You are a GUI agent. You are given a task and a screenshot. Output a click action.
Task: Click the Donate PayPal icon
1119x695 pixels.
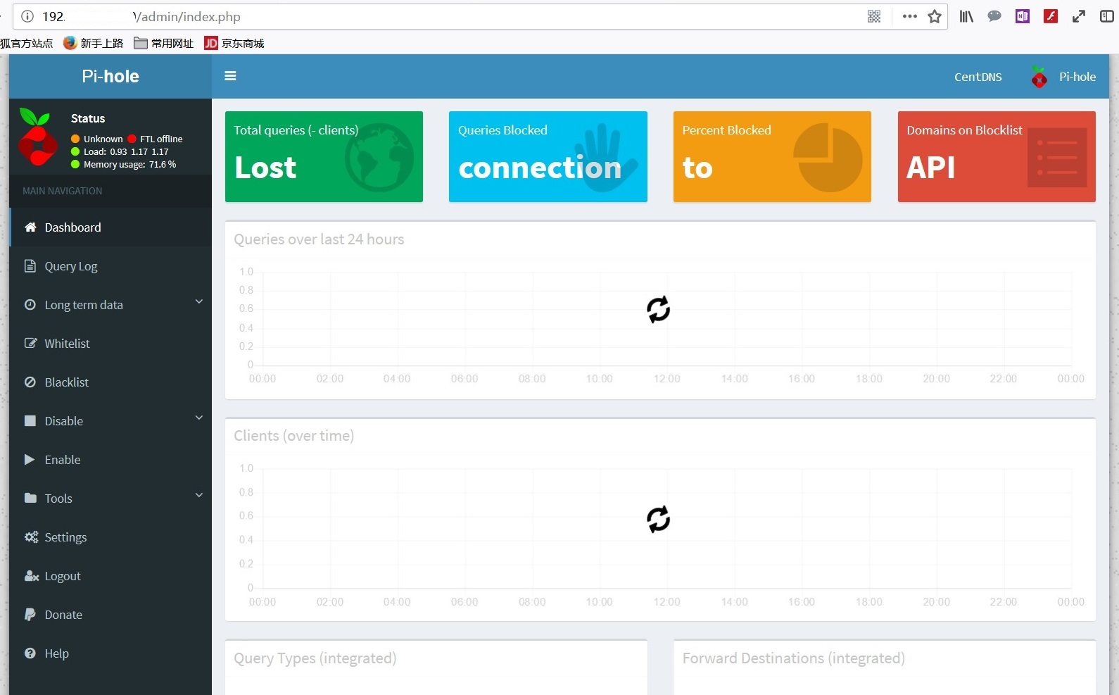coord(30,615)
